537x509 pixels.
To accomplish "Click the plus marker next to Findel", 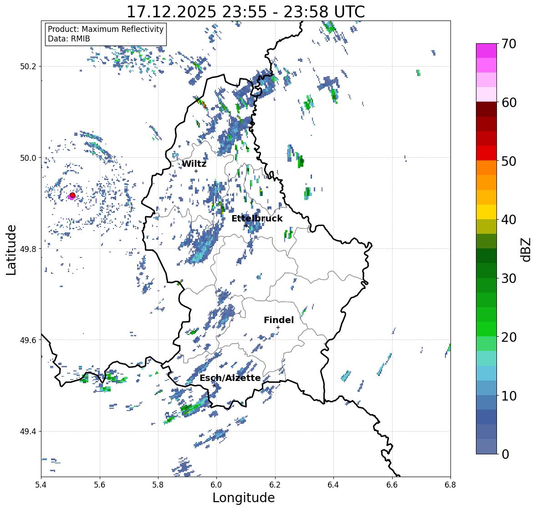I will pos(278,328).
